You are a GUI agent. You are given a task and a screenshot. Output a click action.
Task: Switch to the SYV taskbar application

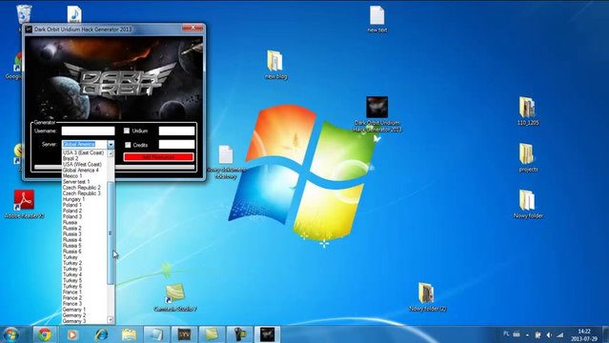point(184,334)
